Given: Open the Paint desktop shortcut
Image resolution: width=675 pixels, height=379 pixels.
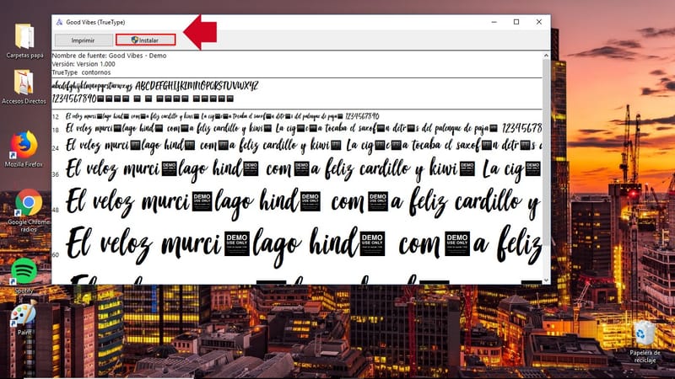Looking at the screenshot, I should [24, 320].
